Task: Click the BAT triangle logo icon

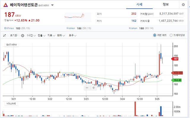Action: (5, 5)
